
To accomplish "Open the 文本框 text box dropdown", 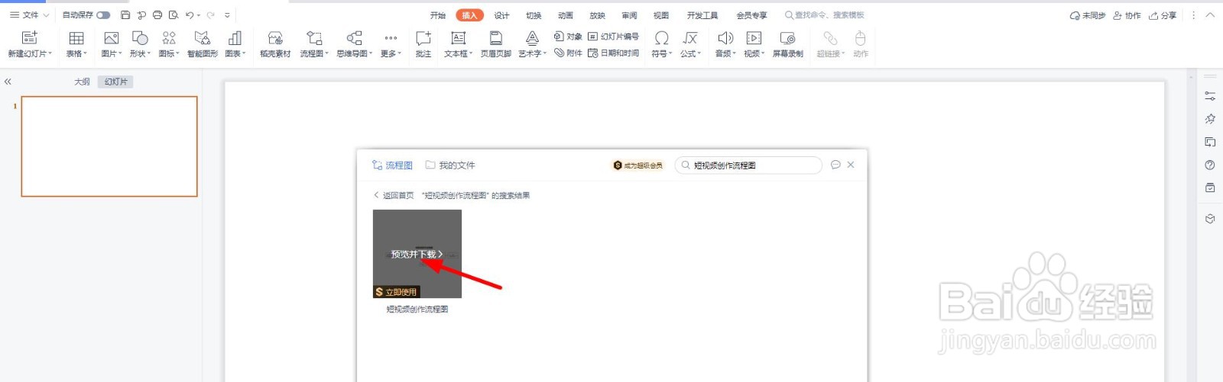I will [459, 44].
